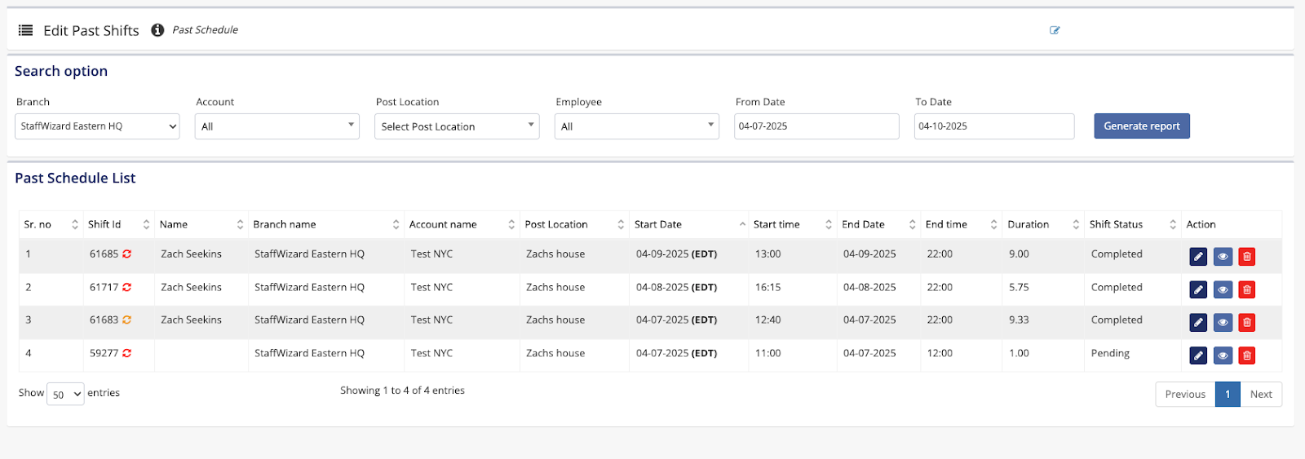Edit the pending shift 59277 with pencil icon
Viewport: 1305px width, 459px height.
pyautogui.click(x=1198, y=355)
